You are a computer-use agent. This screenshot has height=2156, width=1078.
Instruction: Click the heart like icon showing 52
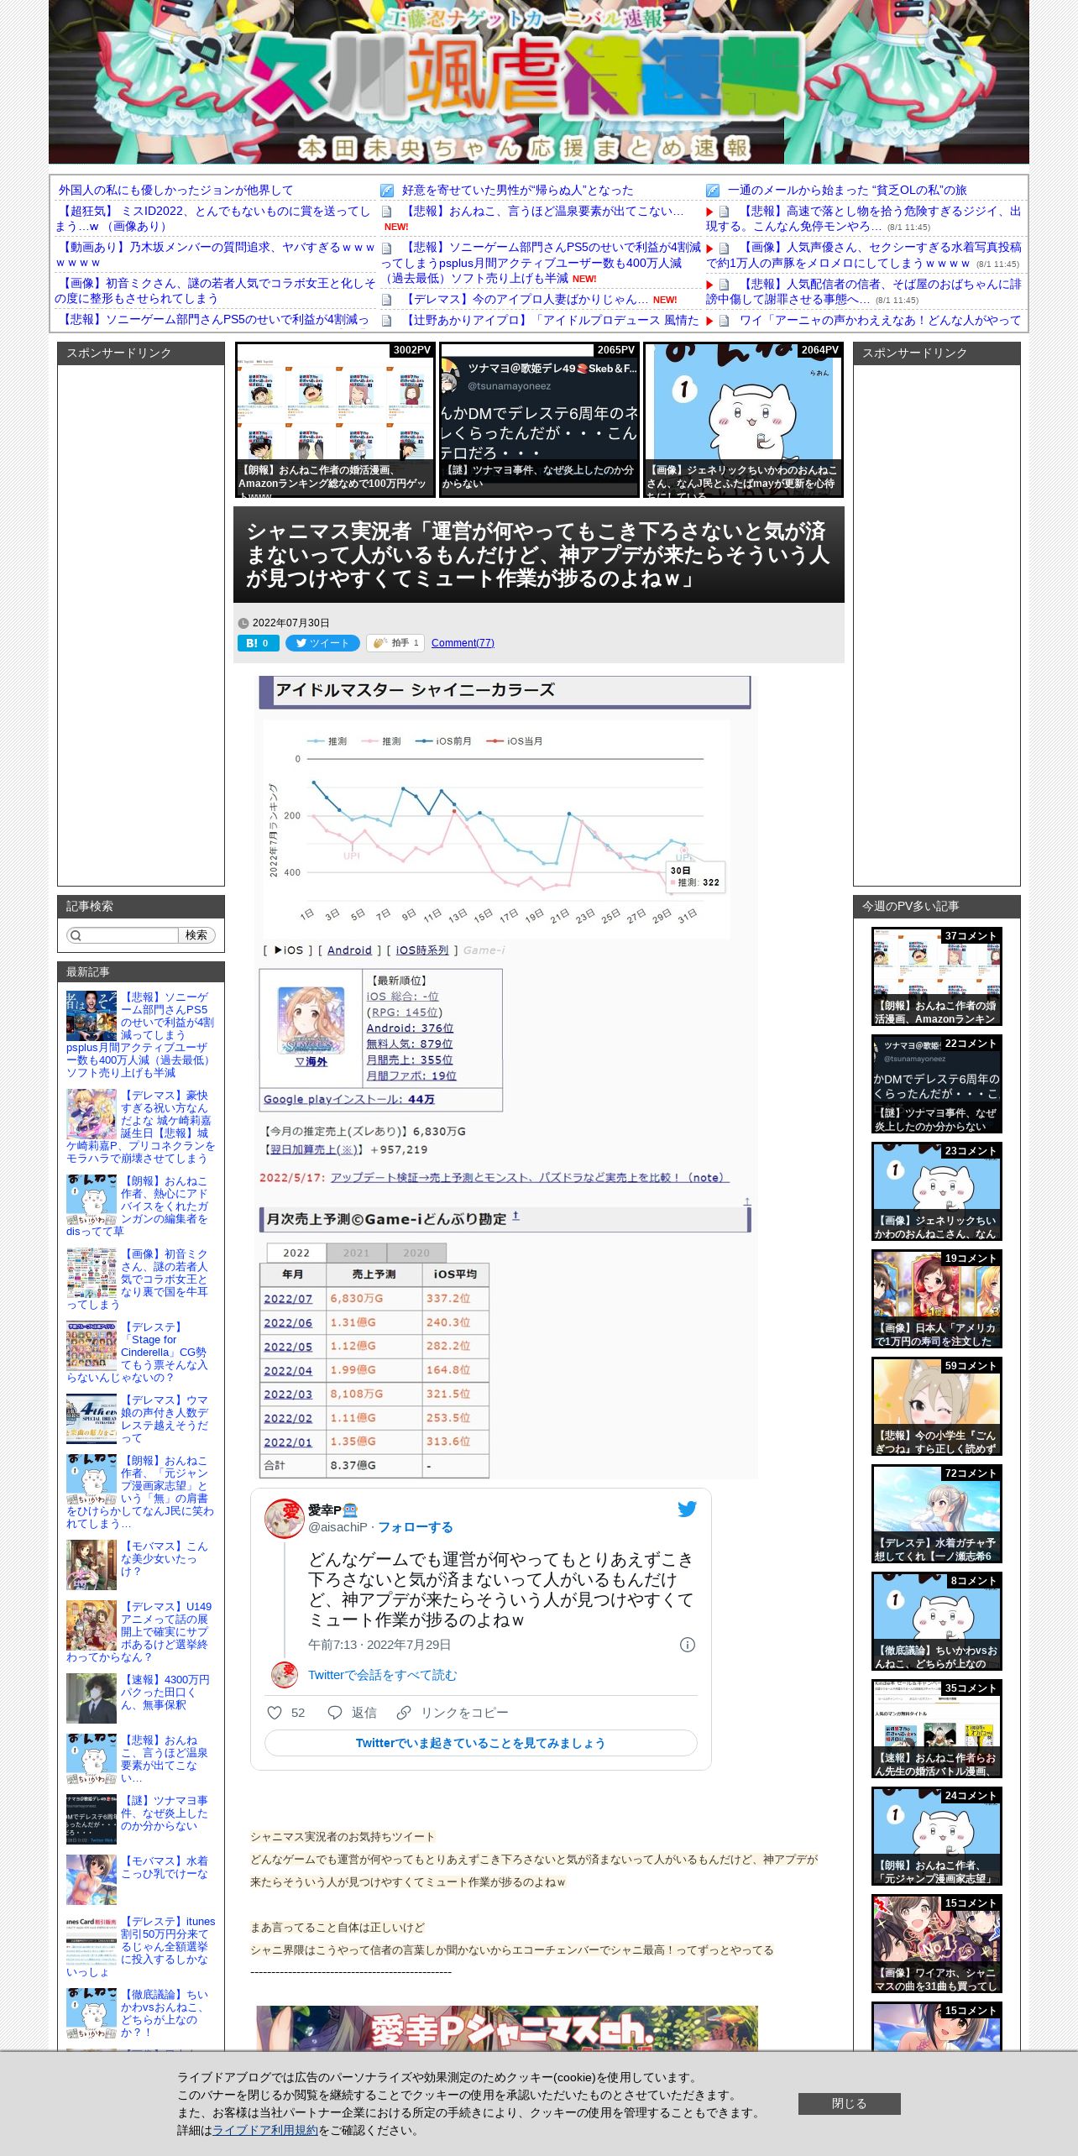(274, 1713)
